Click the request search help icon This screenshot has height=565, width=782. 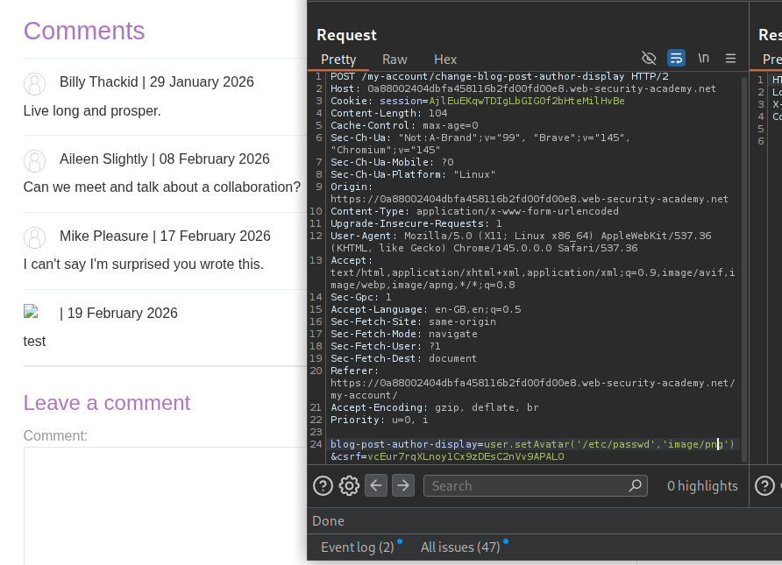(x=323, y=485)
